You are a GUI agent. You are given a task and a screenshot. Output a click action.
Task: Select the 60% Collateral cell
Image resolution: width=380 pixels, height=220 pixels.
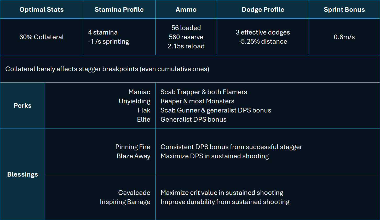tap(42, 37)
